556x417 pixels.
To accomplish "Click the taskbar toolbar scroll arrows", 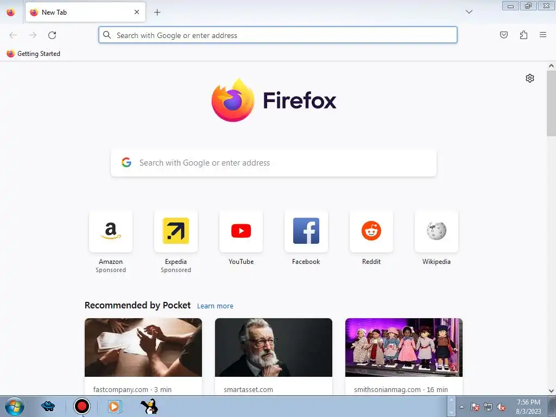I will 451,406.
